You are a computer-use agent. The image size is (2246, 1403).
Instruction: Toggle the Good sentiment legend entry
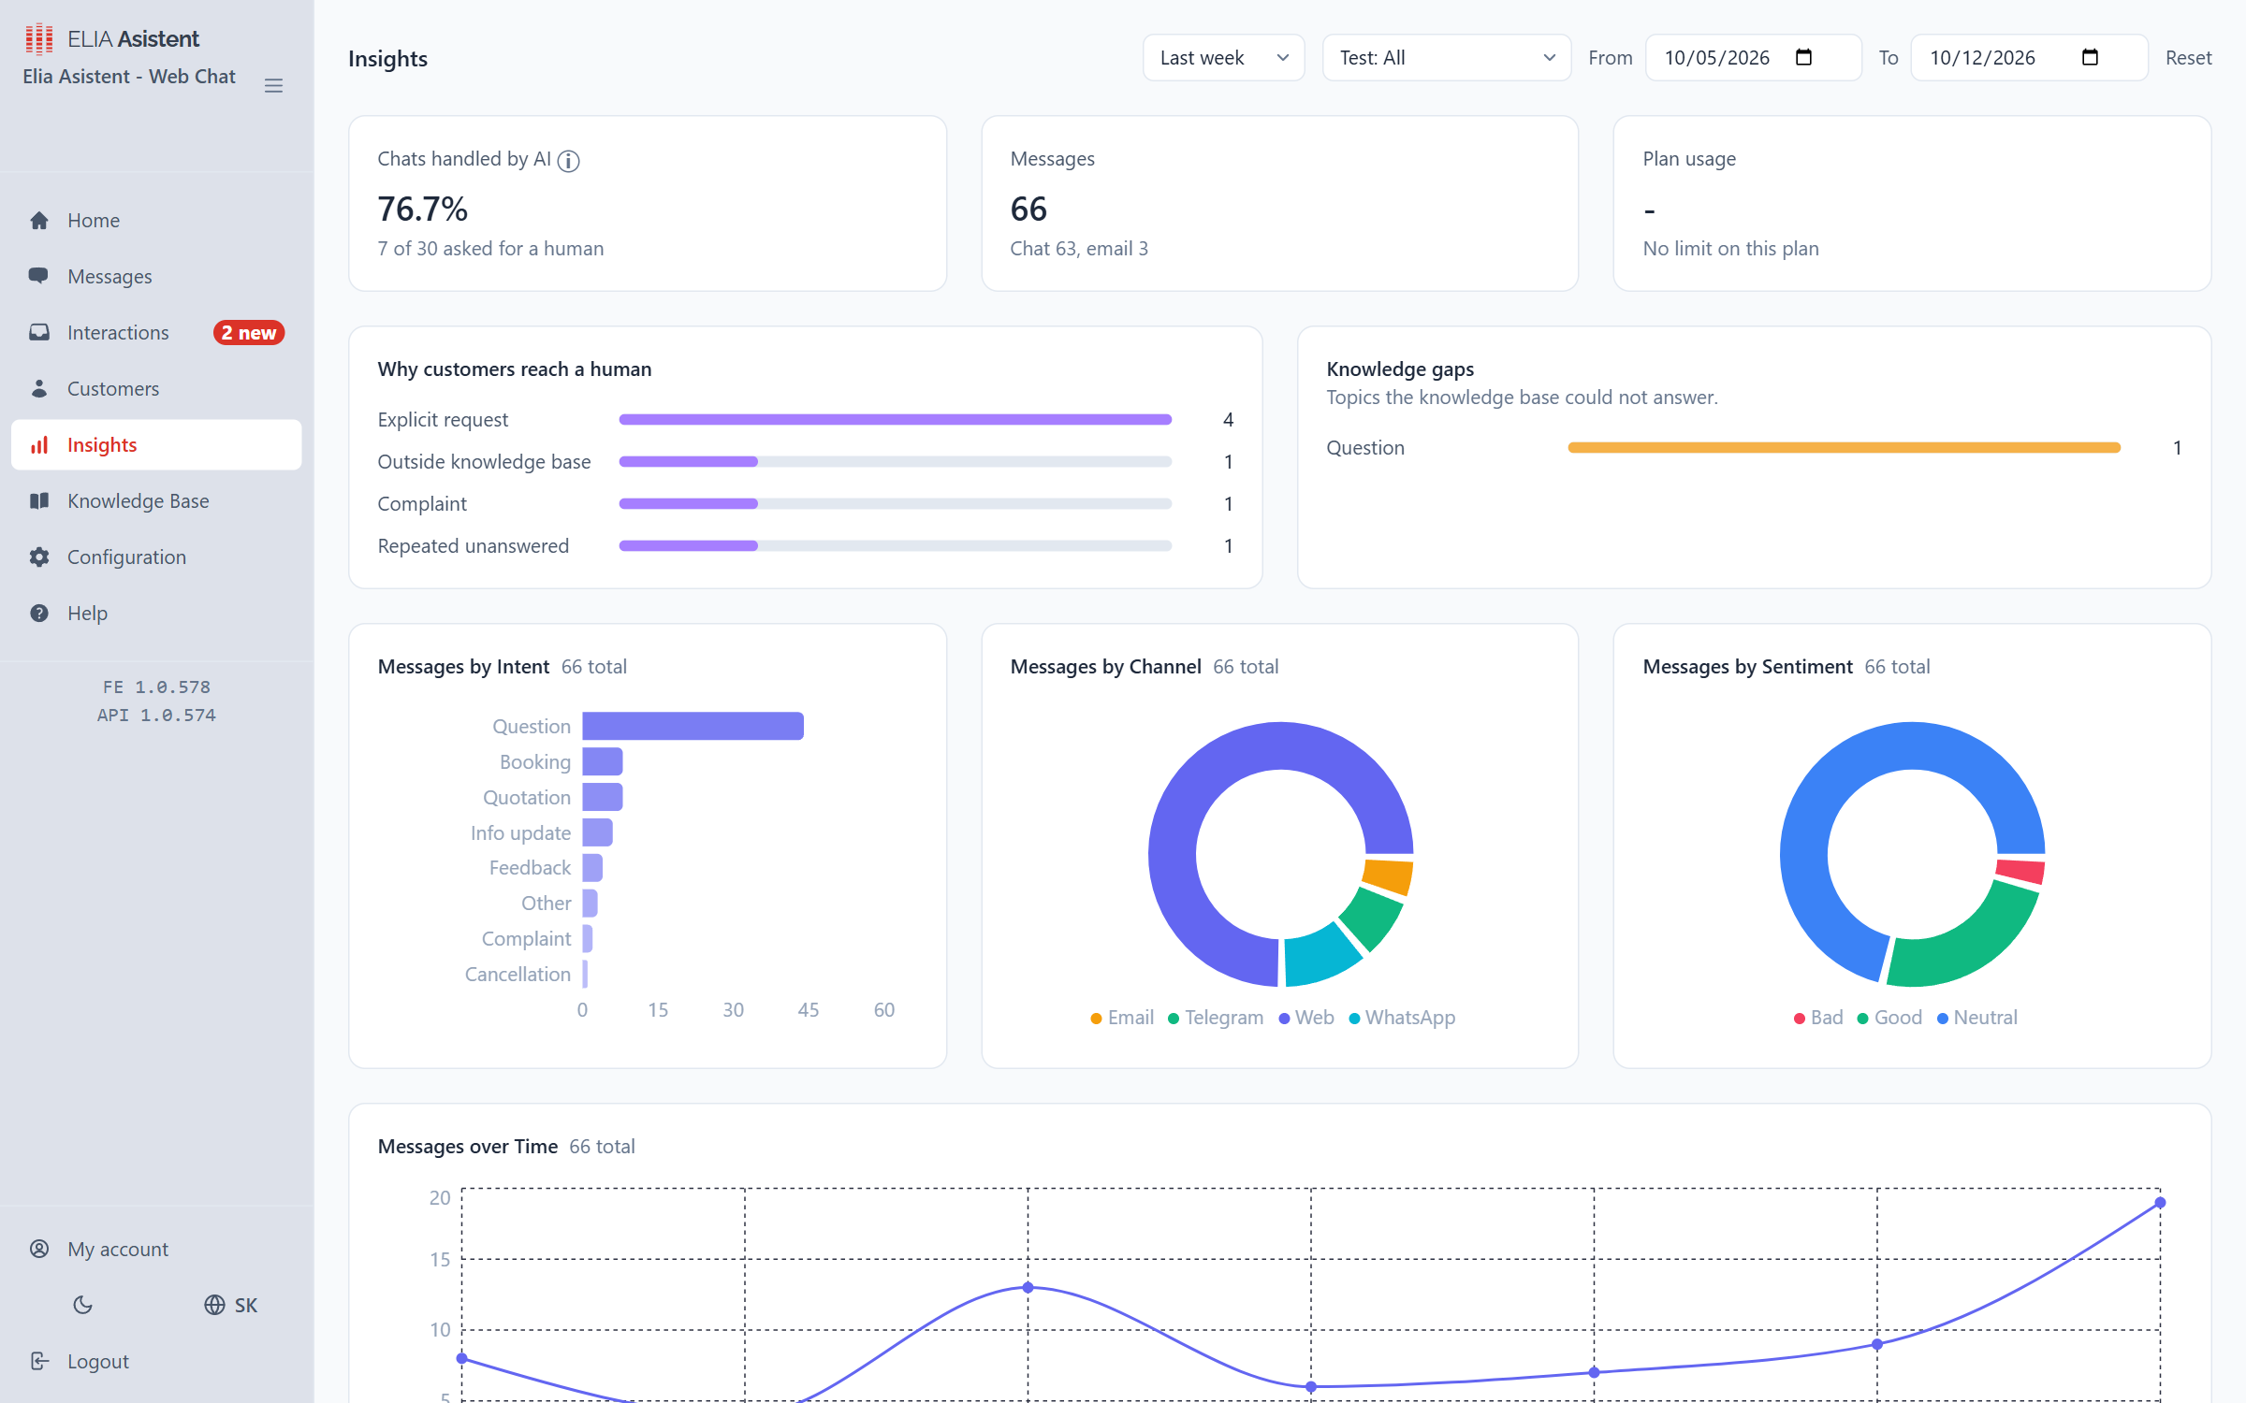(x=1889, y=1018)
